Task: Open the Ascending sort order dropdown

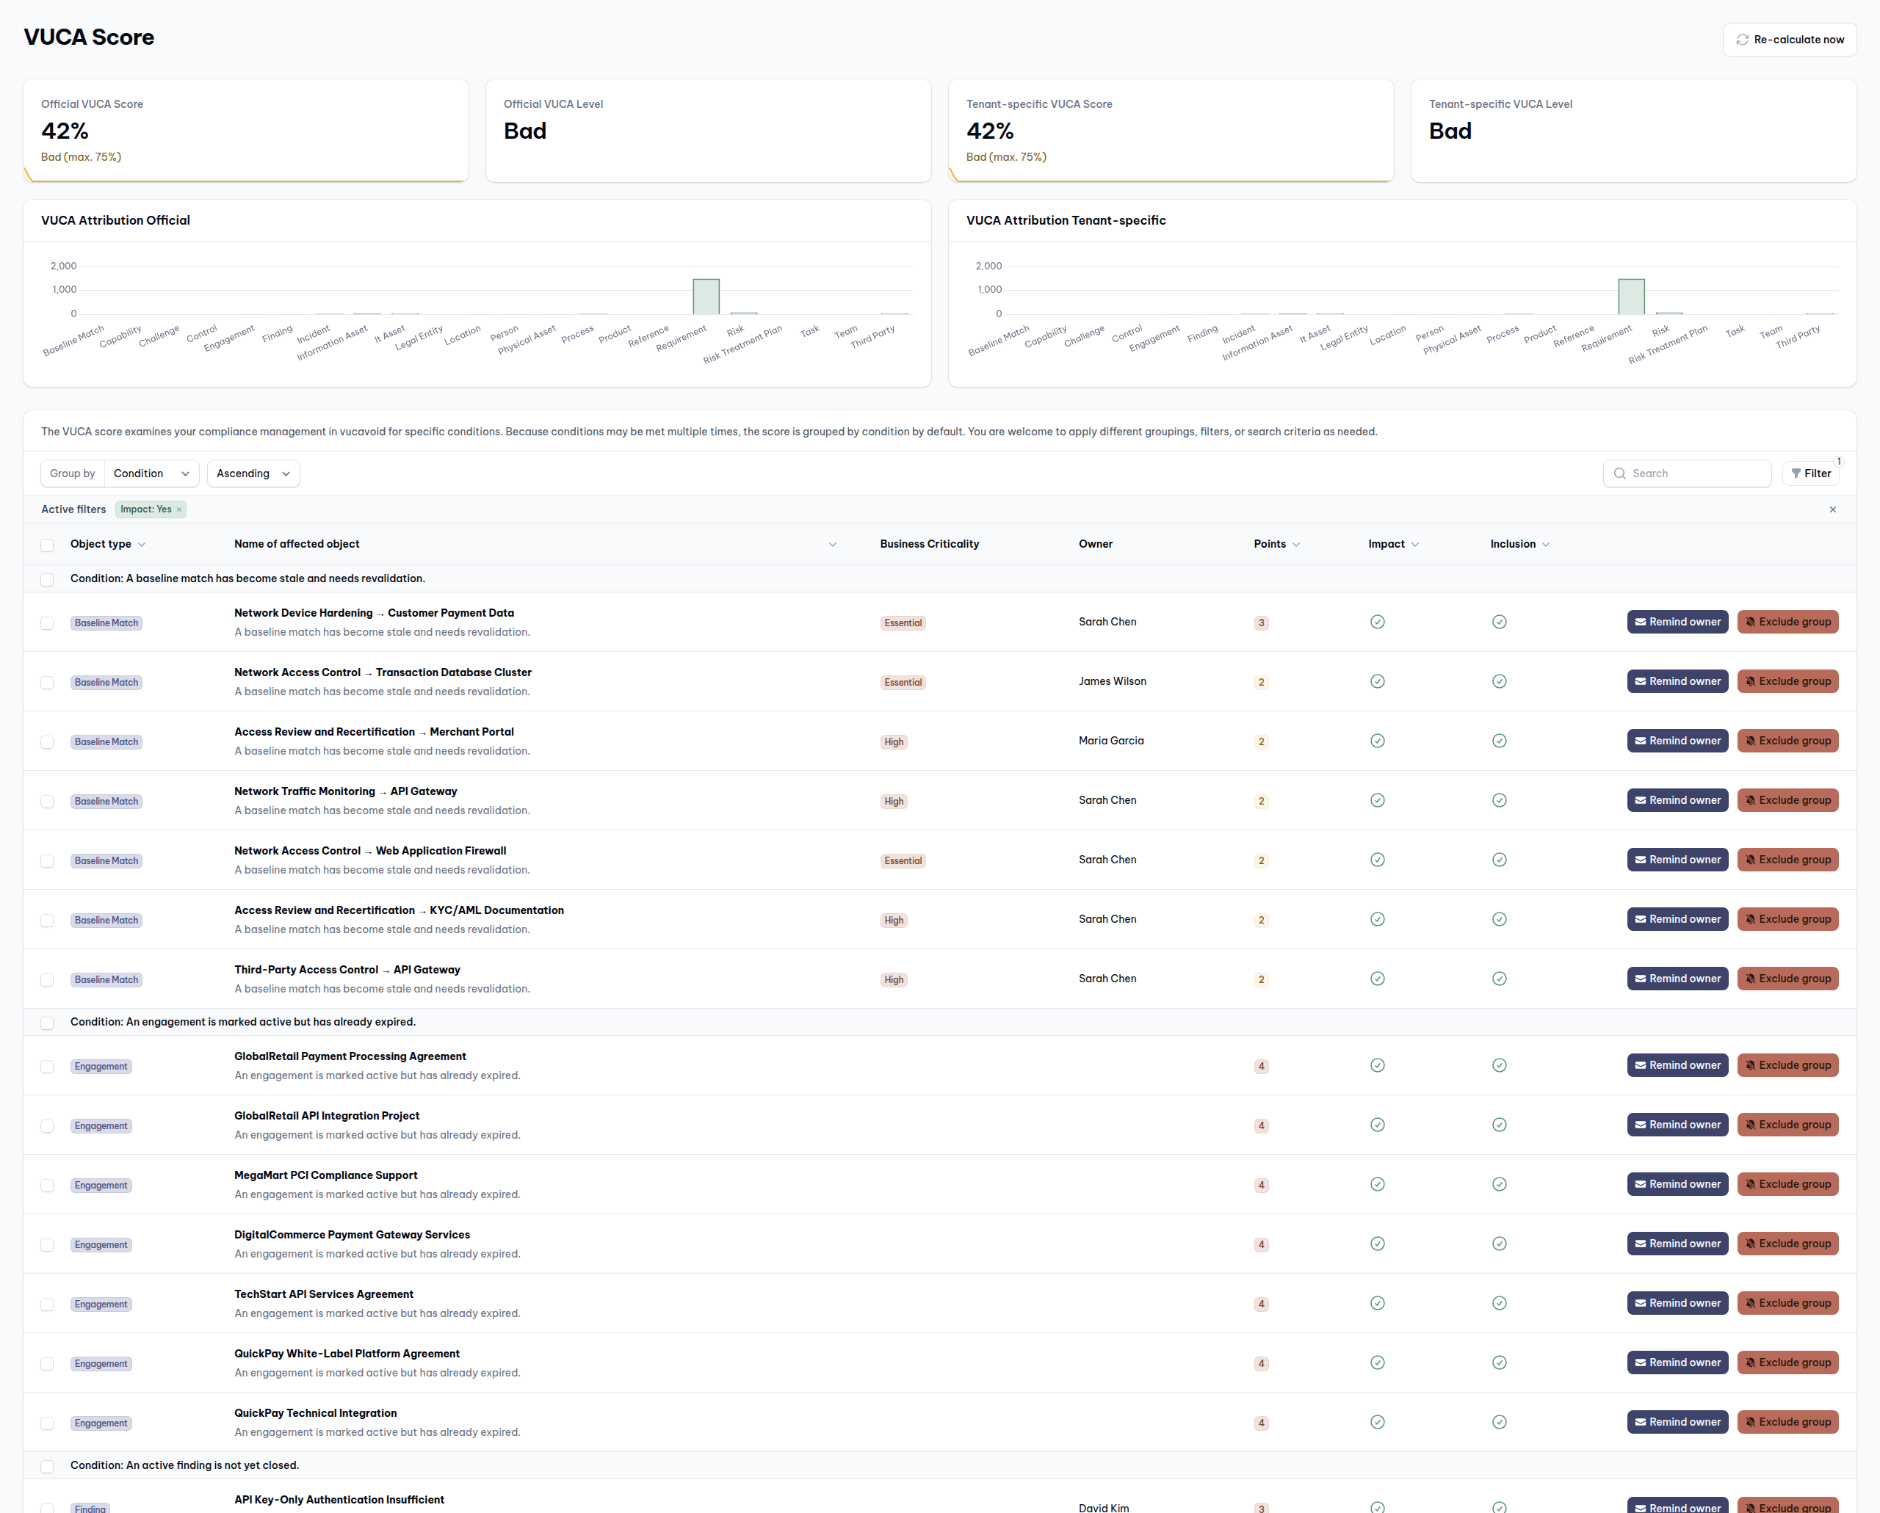Action: 253,474
